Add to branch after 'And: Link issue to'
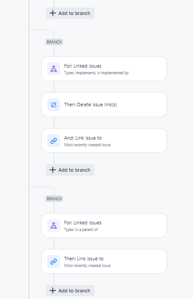Screen dimensions: 193x299 pyautogui.click(x=70, y=170)
